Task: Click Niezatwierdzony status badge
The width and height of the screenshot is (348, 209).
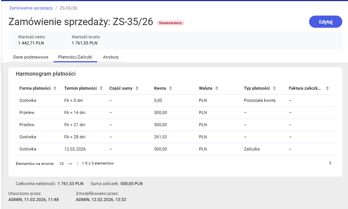Action: click(171, 23)
